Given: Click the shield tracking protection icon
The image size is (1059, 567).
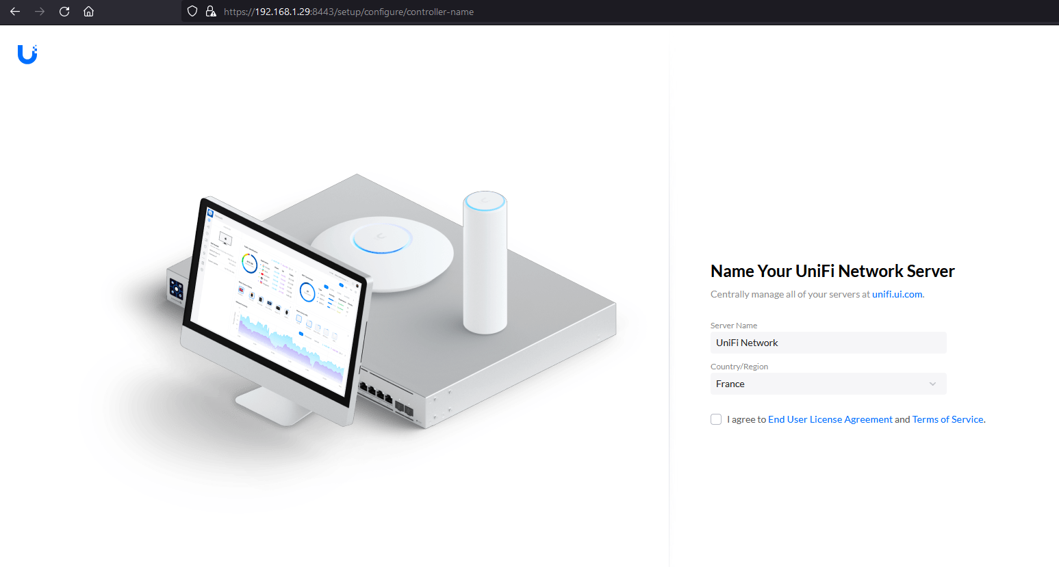Looking at the screenshot, I should coord(192,12).
